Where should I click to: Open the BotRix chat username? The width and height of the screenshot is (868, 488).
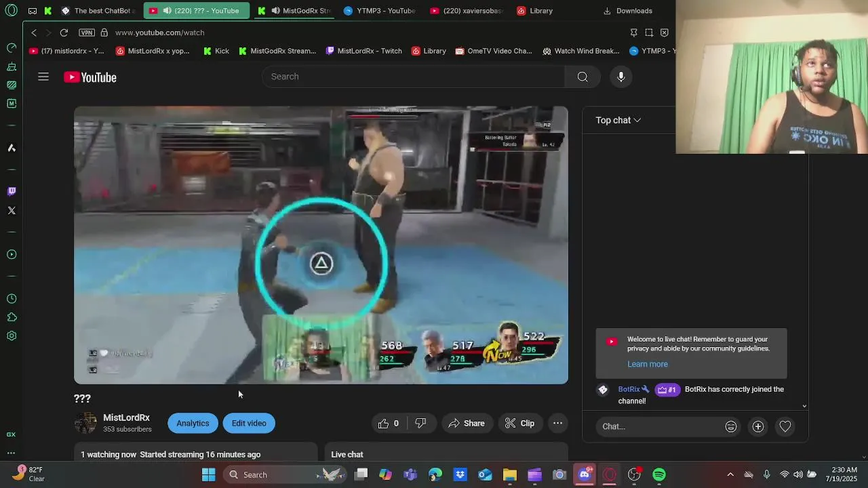click(x=629, y=389)
